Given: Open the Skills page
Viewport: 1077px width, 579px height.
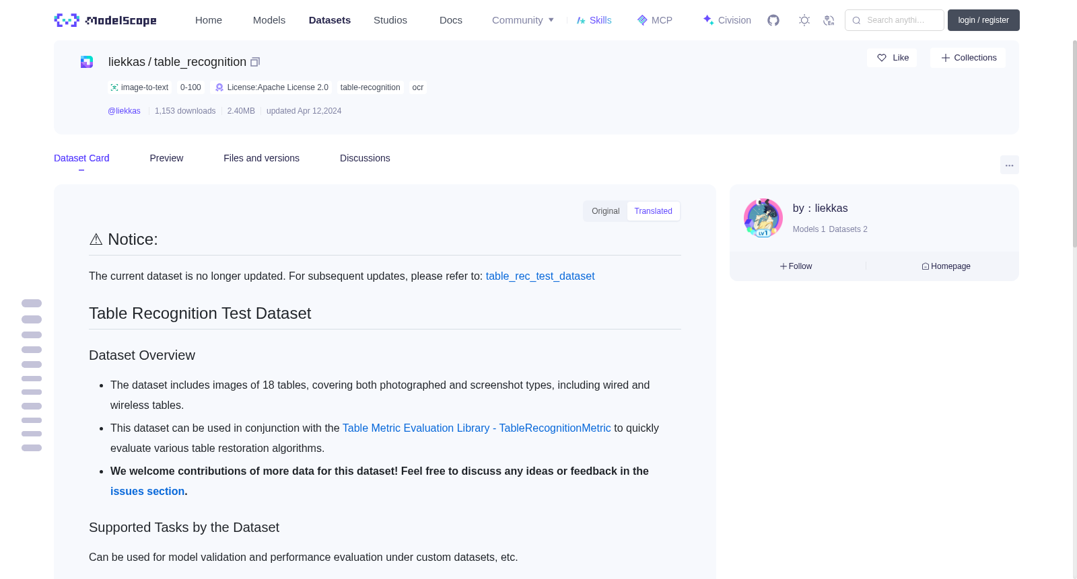Looking at the screenshot, I should pyautogui.click(x=594, y=20).
